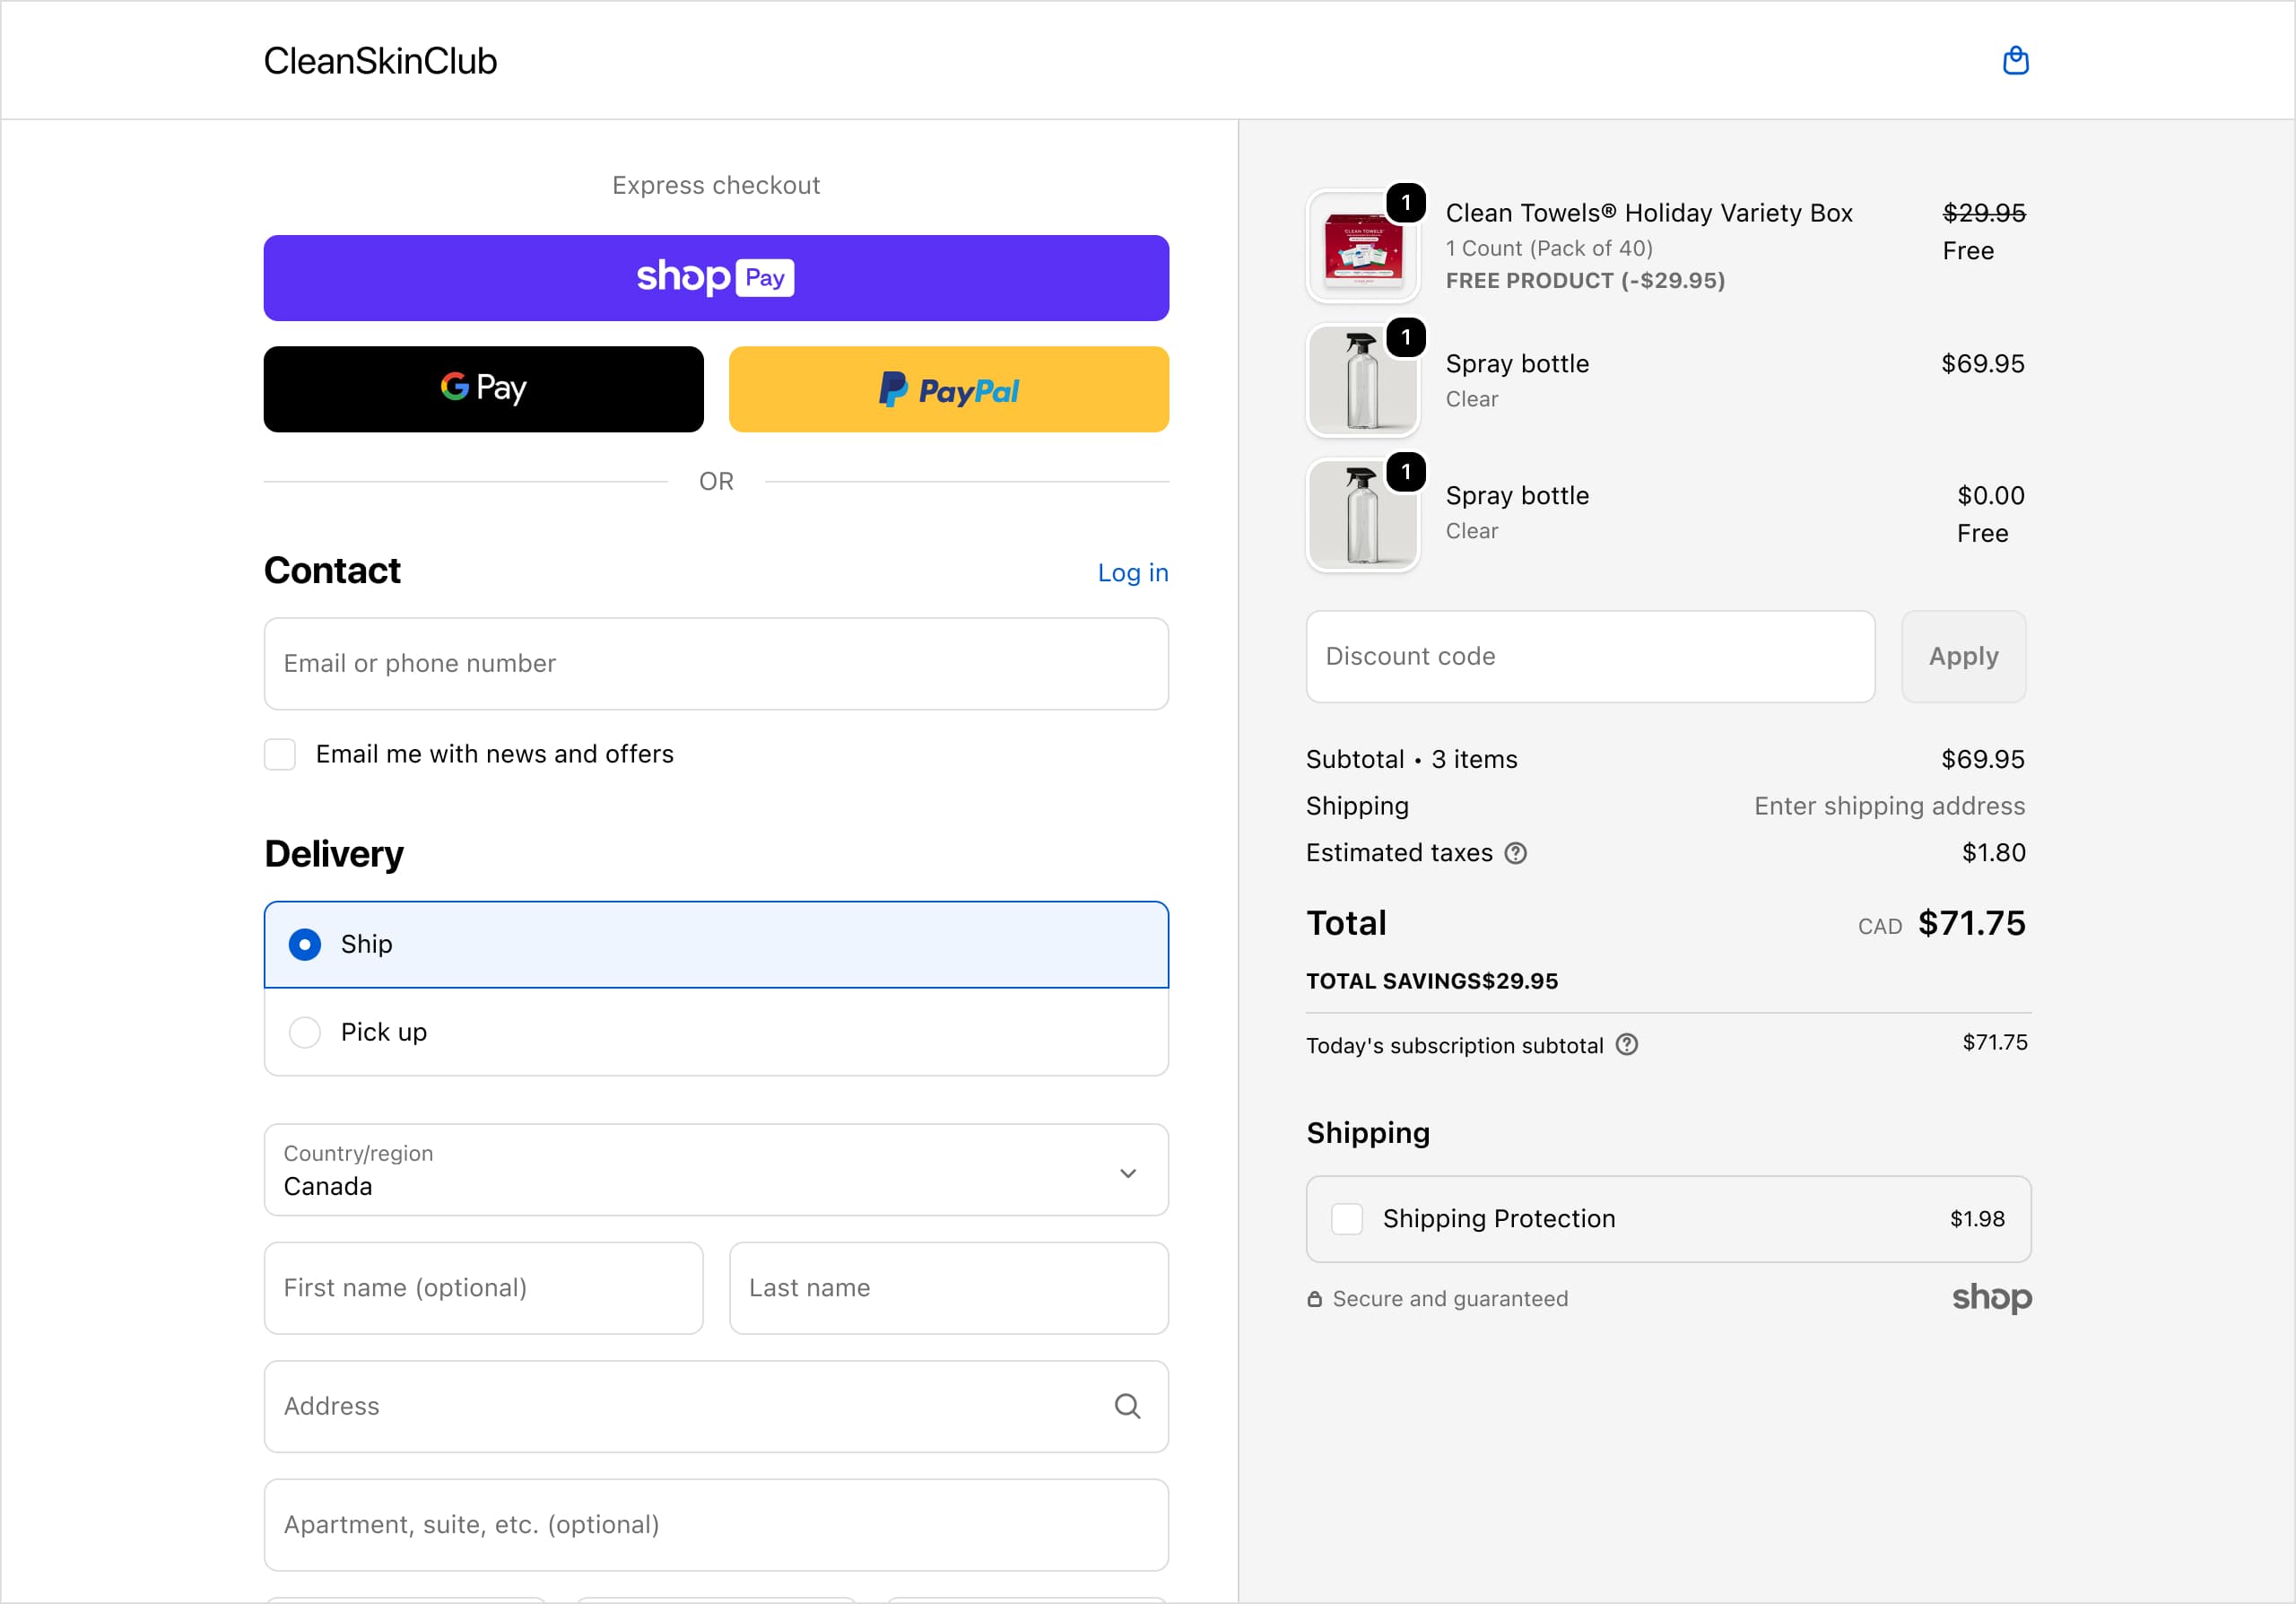Click the Clean Towels Holiday Variety thumbnail
This screenshot has height=1604, width=2296.
(1363, 245)
